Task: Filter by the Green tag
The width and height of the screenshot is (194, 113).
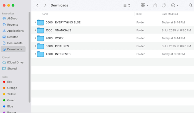Action: tap(13, 100)
